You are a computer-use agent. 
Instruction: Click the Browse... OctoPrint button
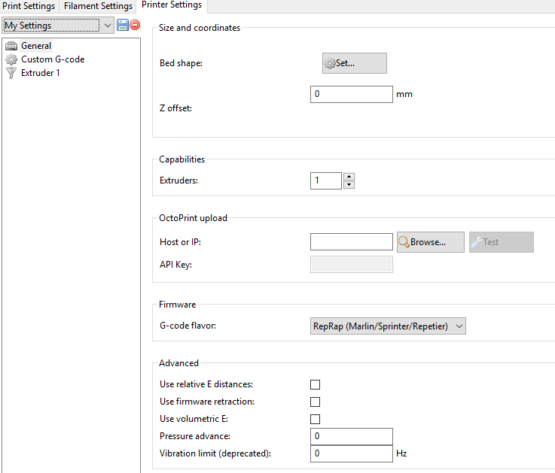(431, 242)
